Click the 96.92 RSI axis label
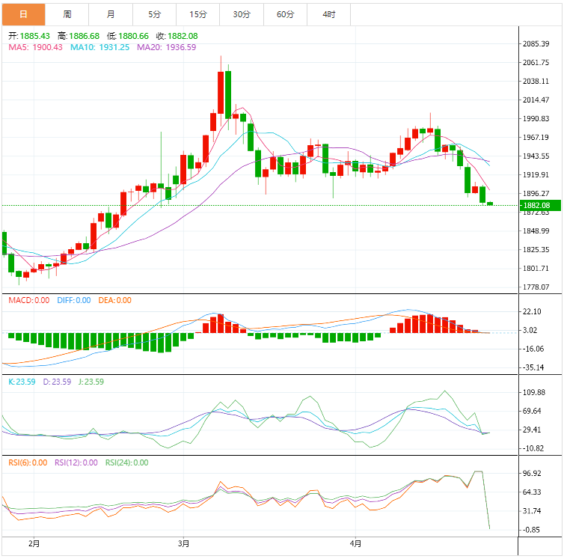 click(532, 474)
